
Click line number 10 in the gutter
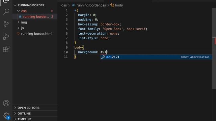coord(66,52)
